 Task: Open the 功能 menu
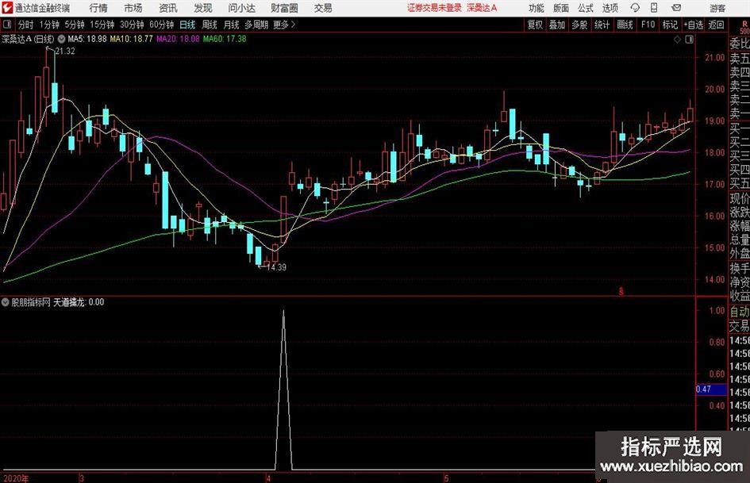coord(537,8)
